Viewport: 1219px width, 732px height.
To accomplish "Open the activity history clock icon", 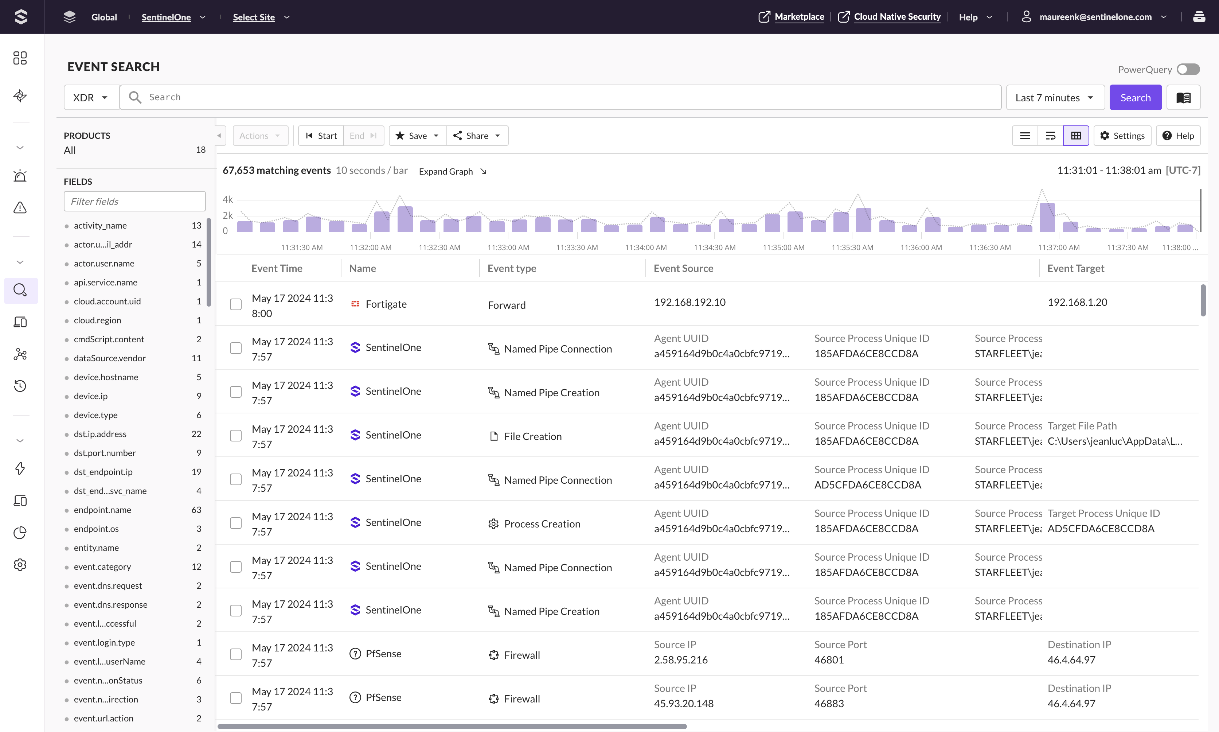I will pyautogui.click(x=20, y=386).
